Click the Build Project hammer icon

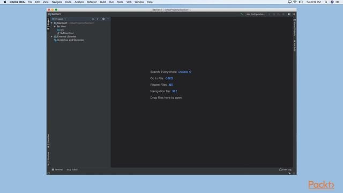(242, 14)
